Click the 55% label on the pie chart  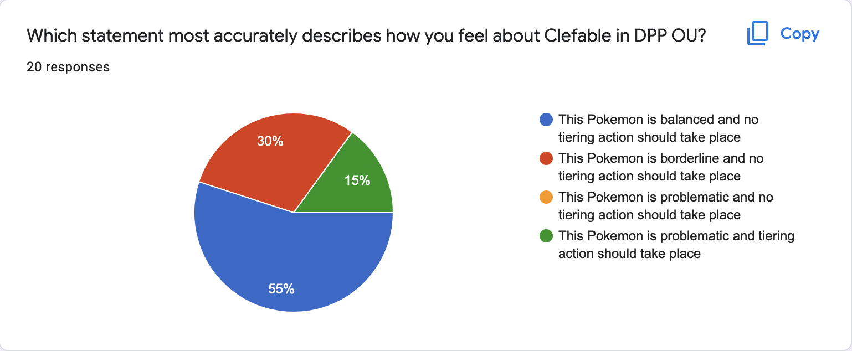point(281,288)
